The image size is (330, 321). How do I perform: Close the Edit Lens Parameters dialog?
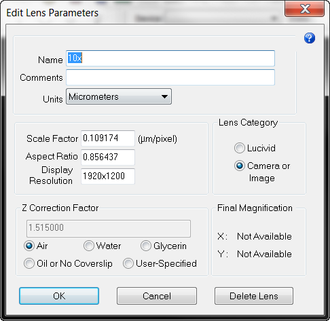click(304, 9)
